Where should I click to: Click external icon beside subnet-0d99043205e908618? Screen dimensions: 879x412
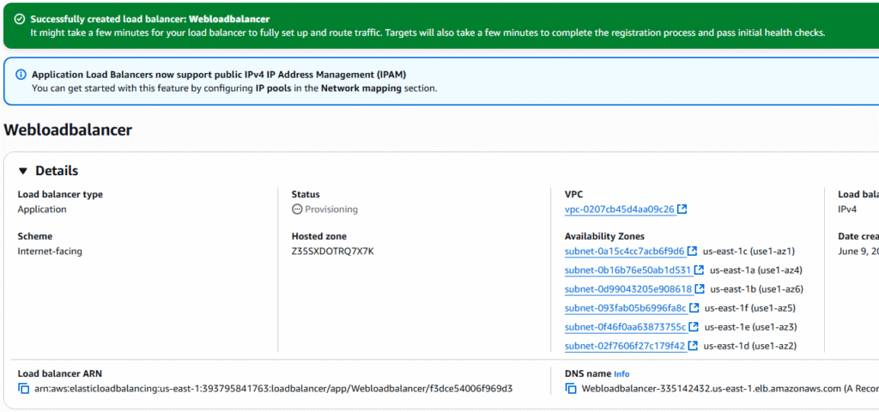pos(700,289)
